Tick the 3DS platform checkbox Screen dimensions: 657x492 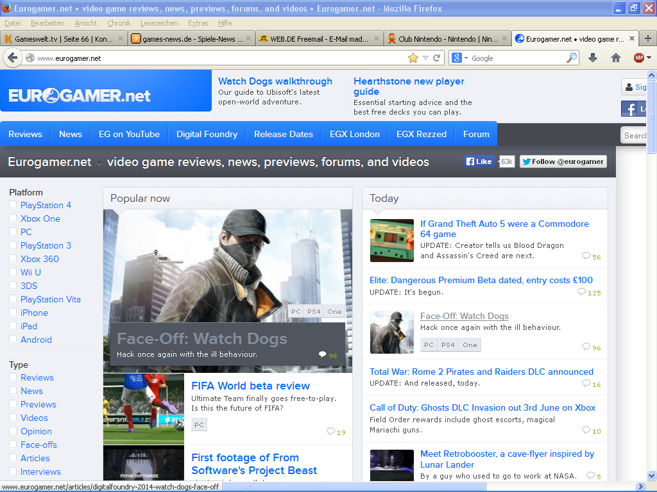pyautogui.click(x=13, y=285)
